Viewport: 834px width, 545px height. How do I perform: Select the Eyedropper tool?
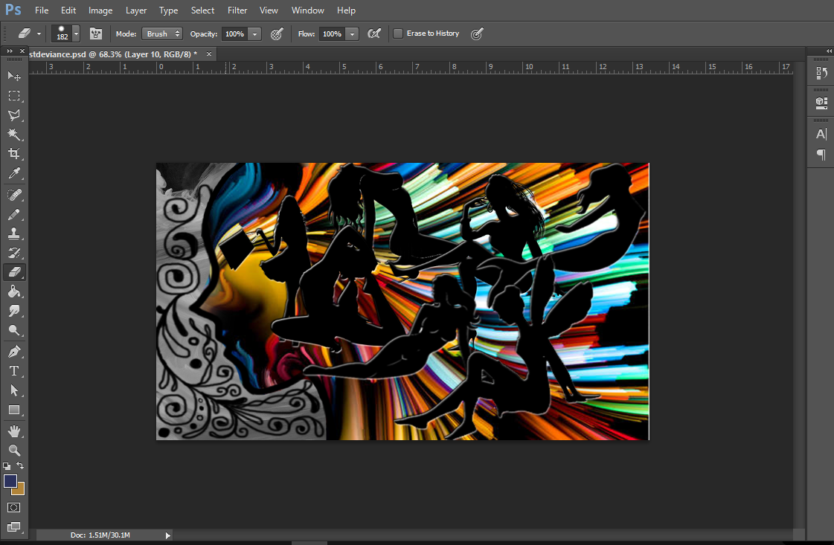point(14,173)
